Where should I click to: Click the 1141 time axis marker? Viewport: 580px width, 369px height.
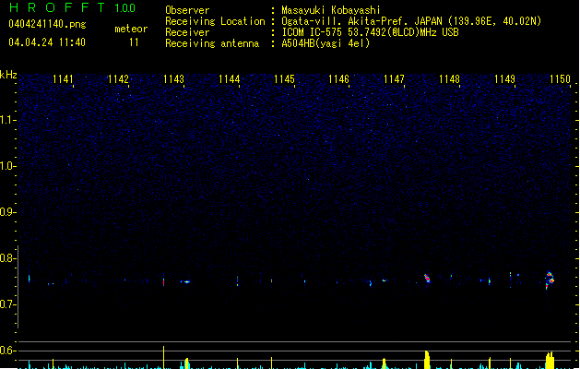(63, 79)
